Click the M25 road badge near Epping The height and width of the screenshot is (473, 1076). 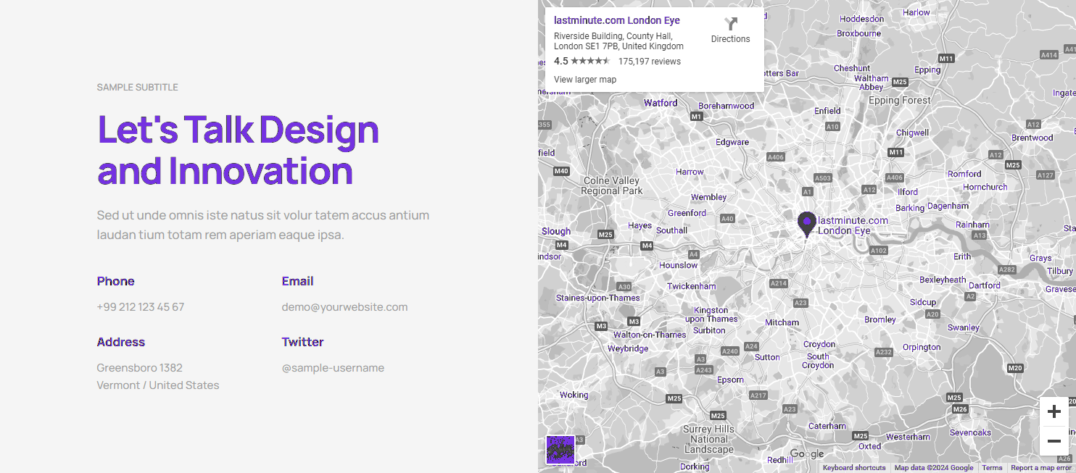(900, 82)
